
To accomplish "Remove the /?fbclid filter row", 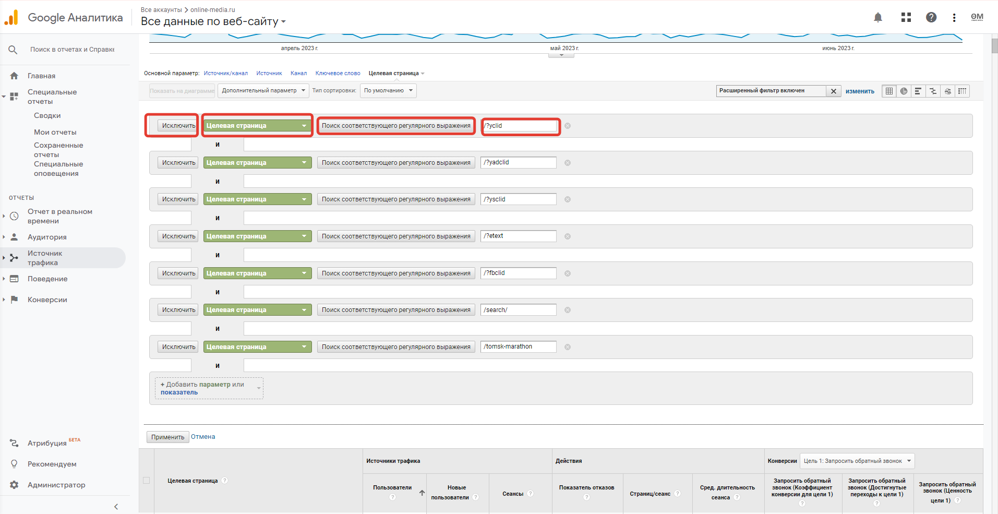I will point(568,273).
